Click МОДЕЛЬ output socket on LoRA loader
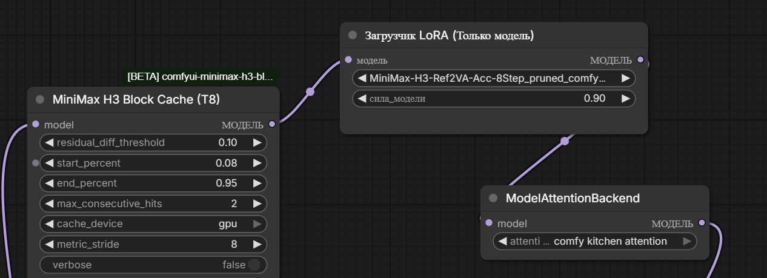This screenshot has width=767, height=278. pos(640,61)
